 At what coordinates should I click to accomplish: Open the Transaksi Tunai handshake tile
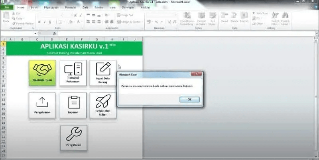(x=42, y=73)
